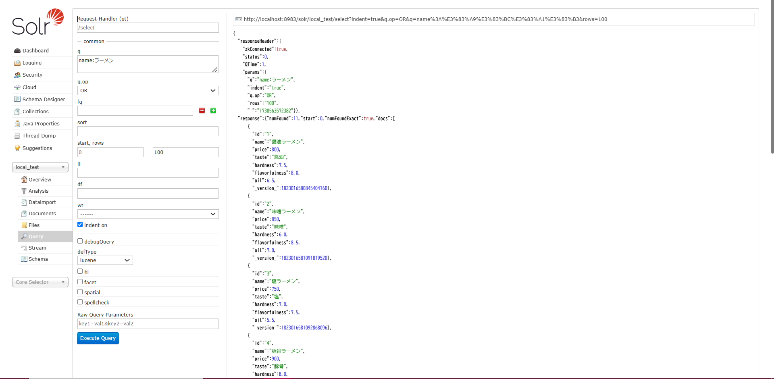Focus the fl field list input
Viewport: 774px width, 379px height.
[148, 173]
